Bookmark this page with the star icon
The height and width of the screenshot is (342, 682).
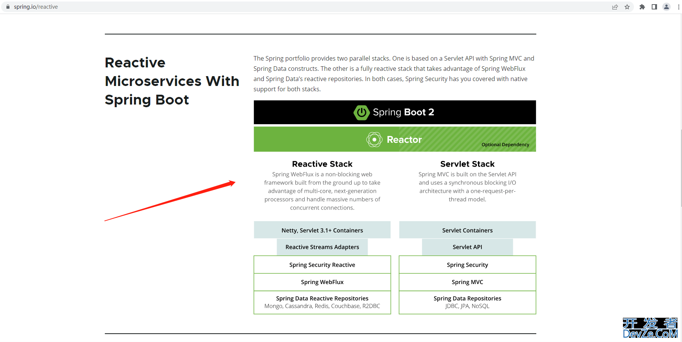click(627, 7)
